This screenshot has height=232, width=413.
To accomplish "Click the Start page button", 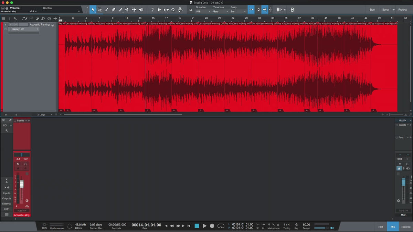I will (x=372, y=10).
